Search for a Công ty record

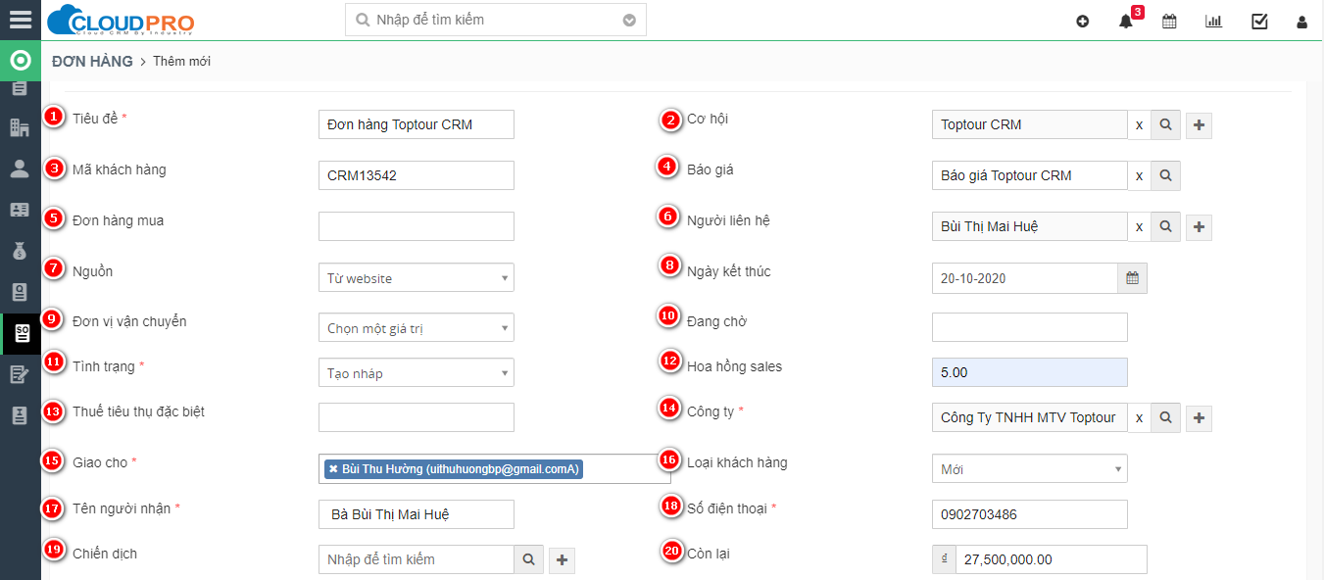(1165, 417)
